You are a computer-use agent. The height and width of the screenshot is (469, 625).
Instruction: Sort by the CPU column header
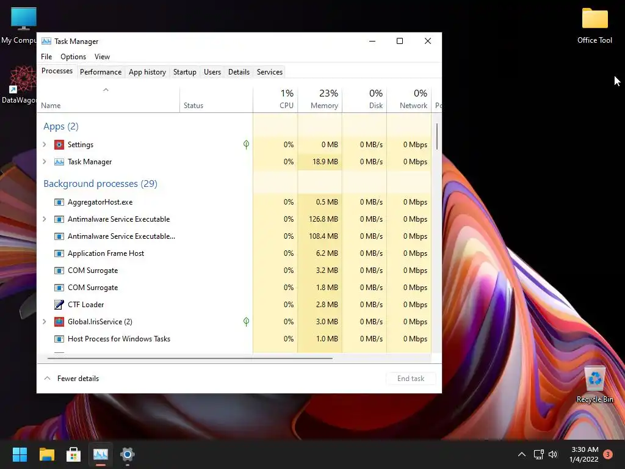(x=275, y=100)
